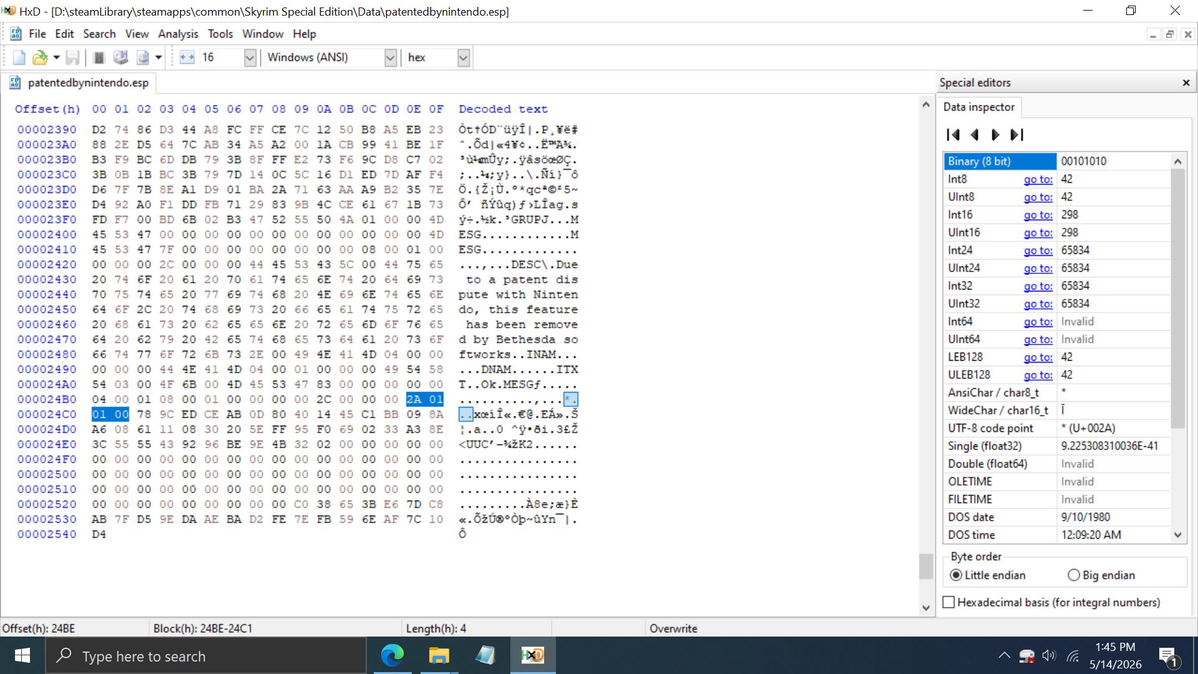The height and width of the screenshot is (674, 1198).
Task: Click the bytes-per-row width icon
Action: click(187, 57)
